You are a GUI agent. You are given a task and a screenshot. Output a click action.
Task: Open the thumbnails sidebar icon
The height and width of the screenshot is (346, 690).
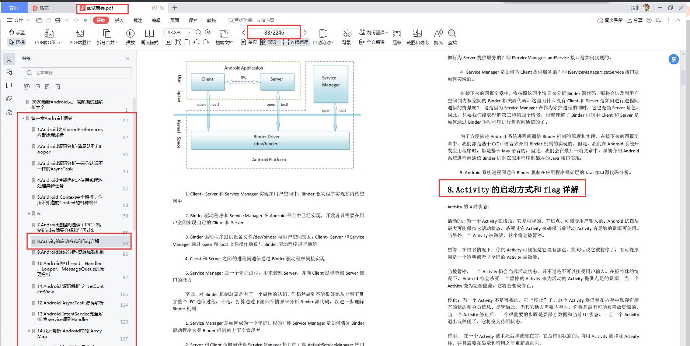tap(9, 73)
